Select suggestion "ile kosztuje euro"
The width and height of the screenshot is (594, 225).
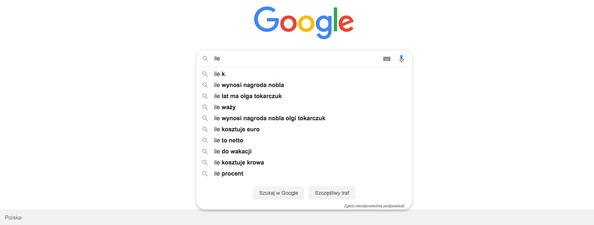point(237,129)
